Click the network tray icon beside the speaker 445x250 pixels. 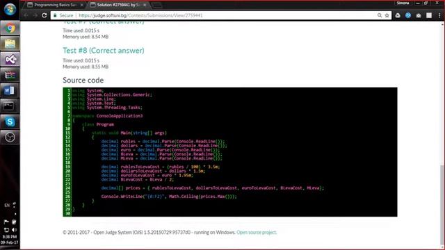pyautogui.click(x=6, y=230)
